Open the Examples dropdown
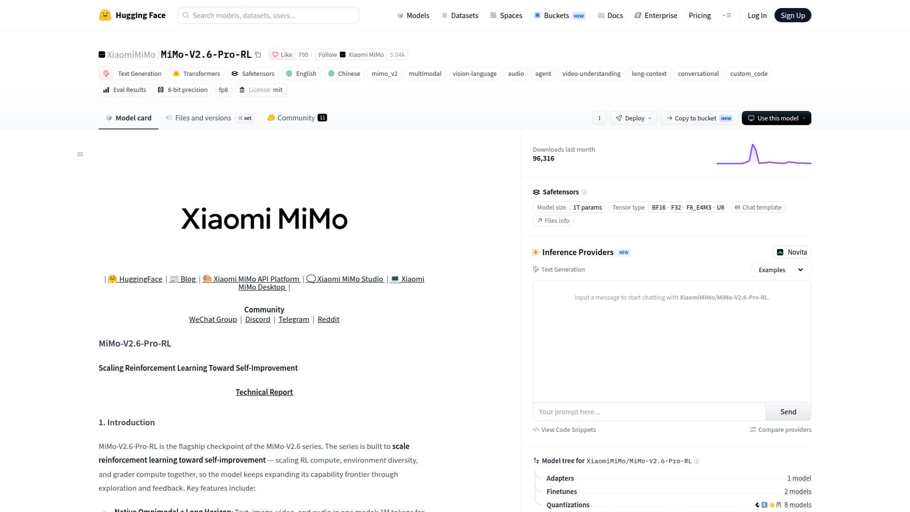Viewport: 910px width, 512px height. (781, 270)
